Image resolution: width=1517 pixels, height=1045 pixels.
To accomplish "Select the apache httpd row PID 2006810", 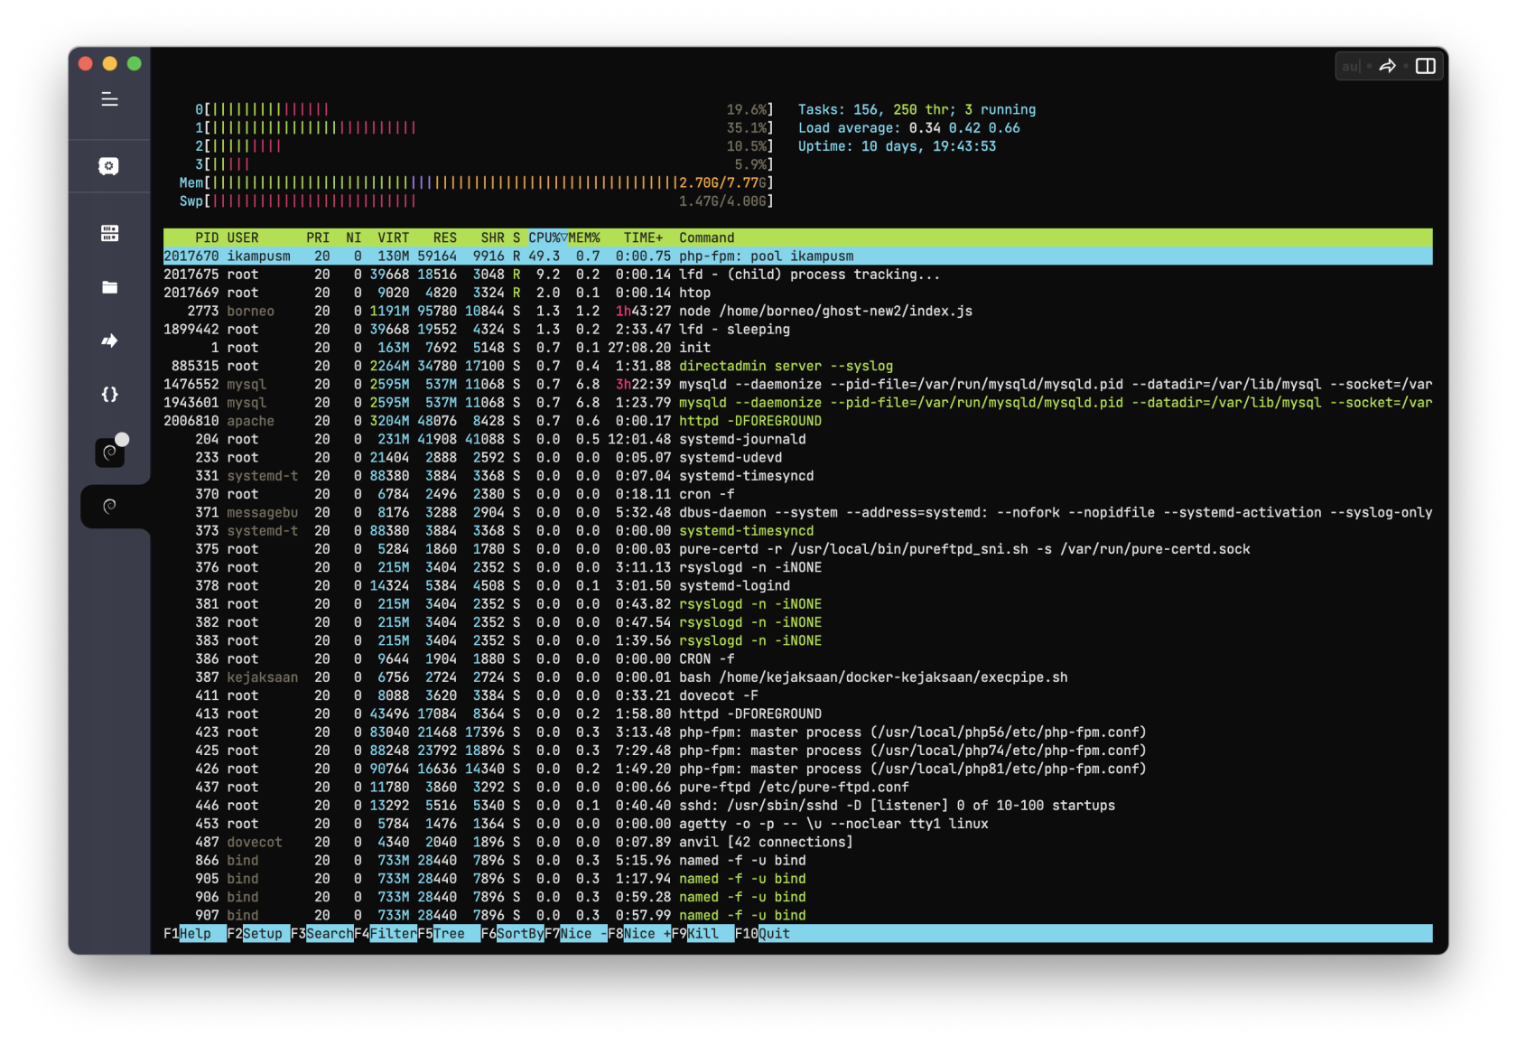I will tap(797, 421).
